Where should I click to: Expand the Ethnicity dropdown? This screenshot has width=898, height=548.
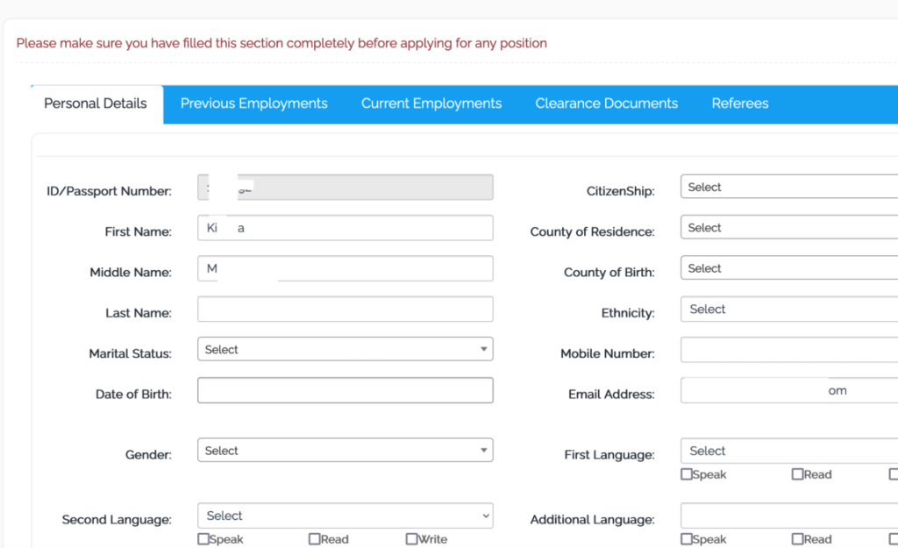pos(788,310)
